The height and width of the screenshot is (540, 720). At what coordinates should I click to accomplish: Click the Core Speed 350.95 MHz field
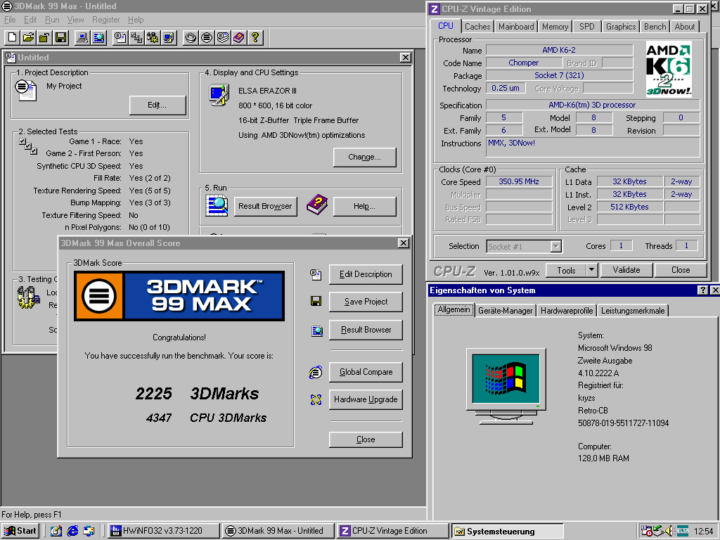[x=518, y=182]
